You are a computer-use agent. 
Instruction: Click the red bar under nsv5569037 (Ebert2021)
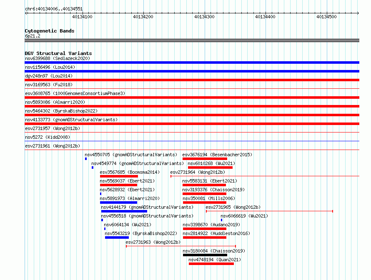118,185
